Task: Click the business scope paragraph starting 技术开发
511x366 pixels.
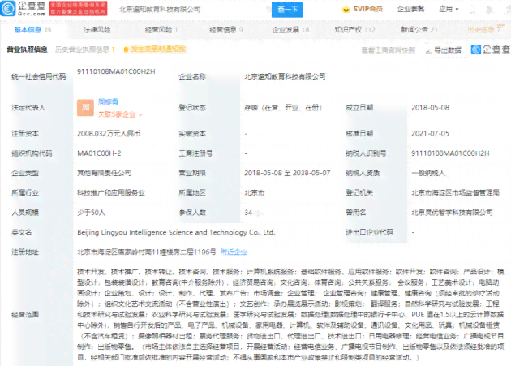Action: click(290, 314)
